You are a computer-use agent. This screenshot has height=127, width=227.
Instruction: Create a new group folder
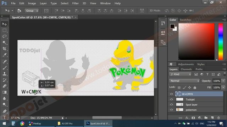tap(206, 118)
